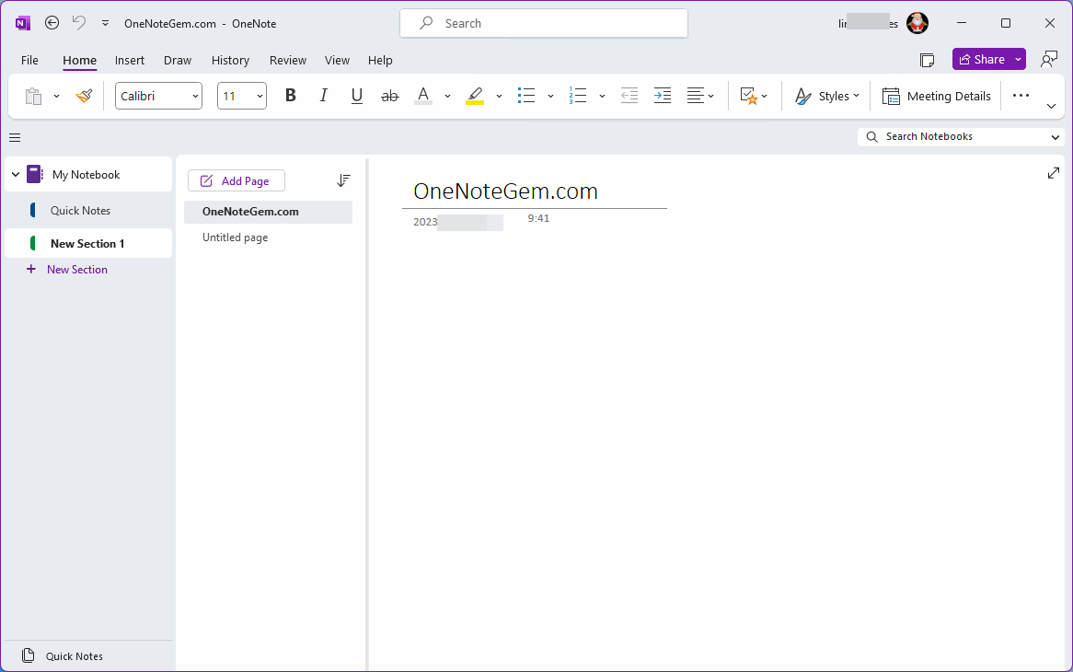Click the Share button
1073x672 pixels.
tap(982, 60)
